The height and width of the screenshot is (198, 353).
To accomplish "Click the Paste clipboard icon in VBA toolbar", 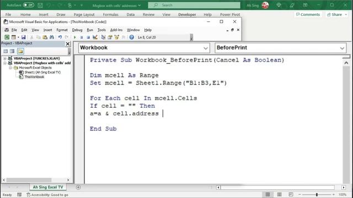I will (45, 37).
